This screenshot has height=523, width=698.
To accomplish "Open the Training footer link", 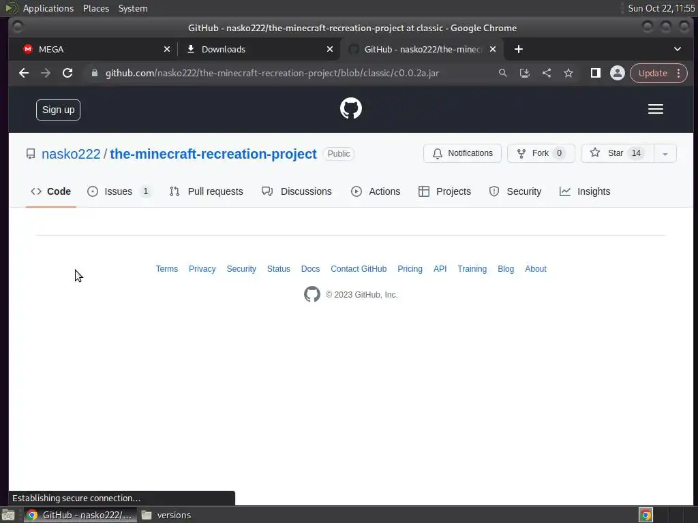I will point(472,269).
